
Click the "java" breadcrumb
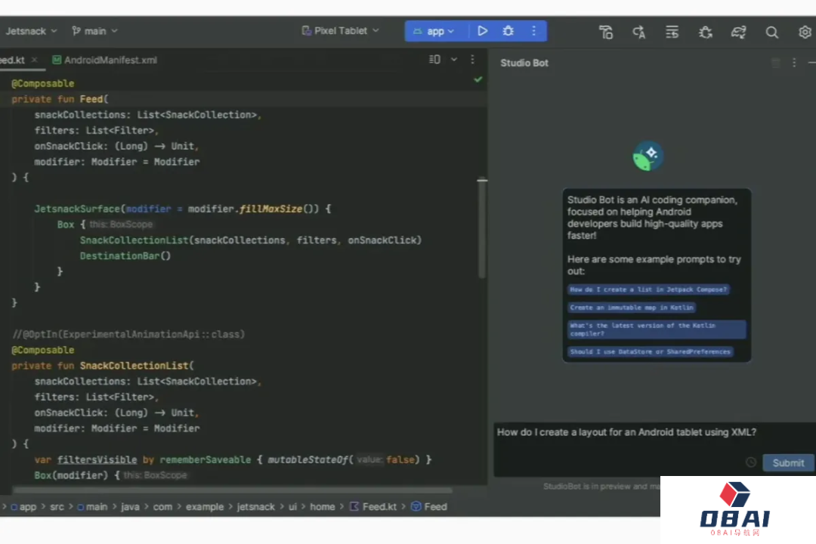click(130, 506)
